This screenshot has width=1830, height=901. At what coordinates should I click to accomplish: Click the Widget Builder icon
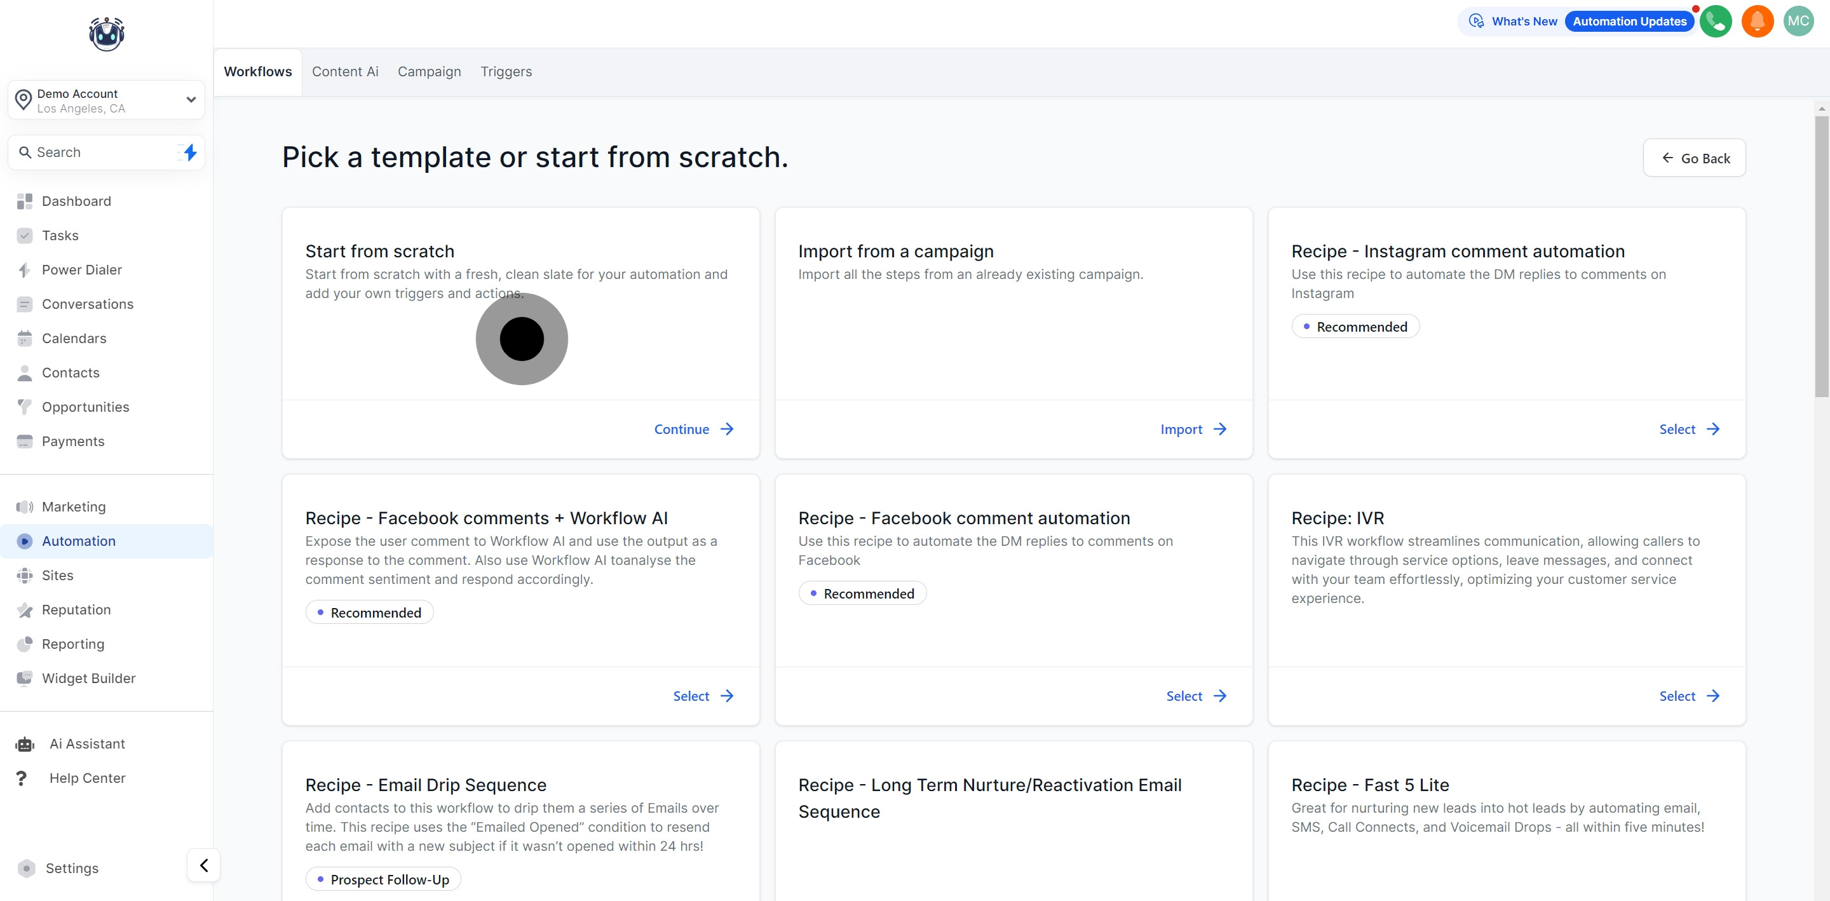pyautogui.click(x=25, y=678)
